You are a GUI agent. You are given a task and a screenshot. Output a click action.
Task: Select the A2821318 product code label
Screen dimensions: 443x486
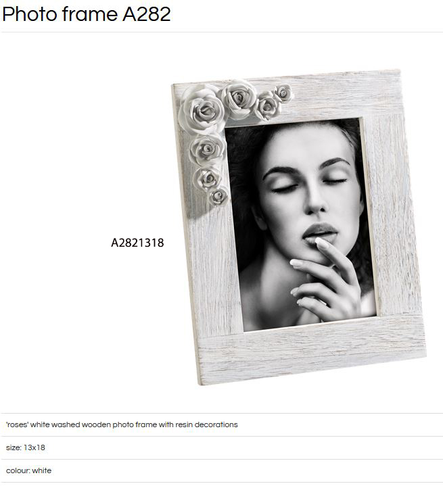[x=137, y=243]
